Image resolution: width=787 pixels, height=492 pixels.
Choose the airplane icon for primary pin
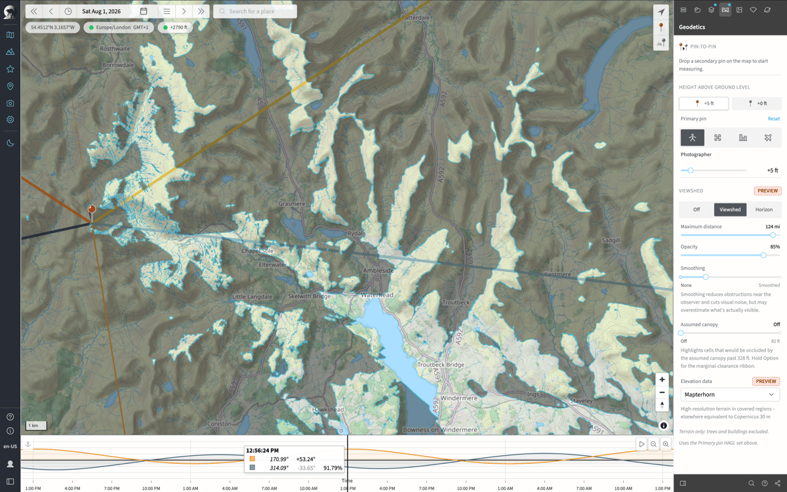[x=768, y=137]
